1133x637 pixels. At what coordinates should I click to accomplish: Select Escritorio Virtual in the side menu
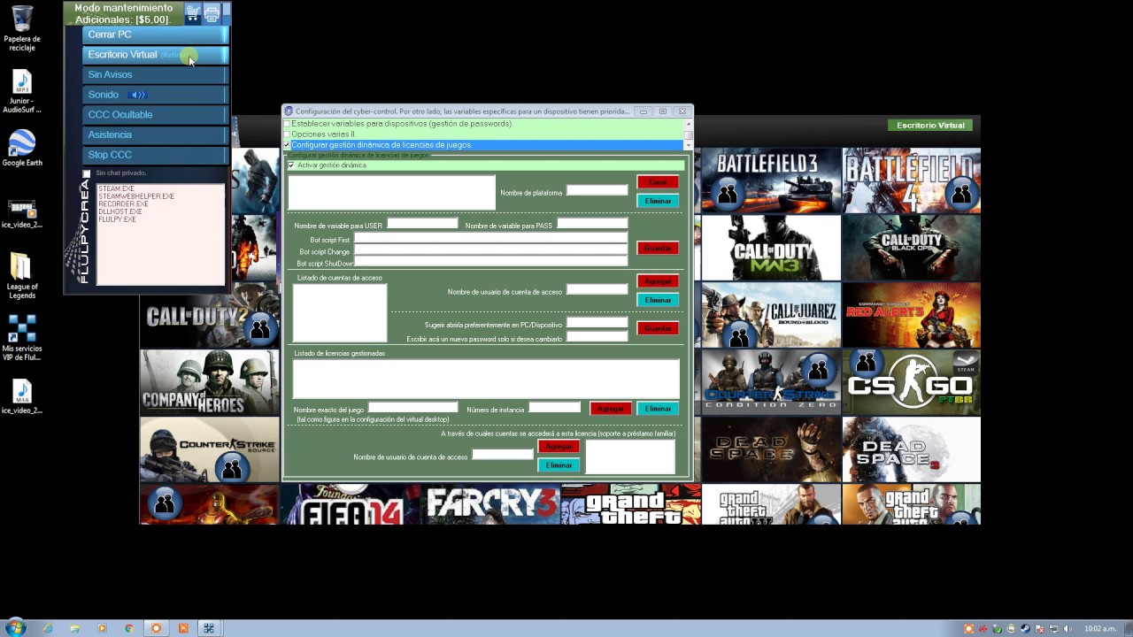click(155, 55)
